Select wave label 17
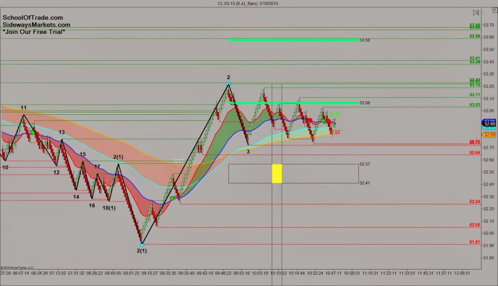Screen dimensions: 498x286 point(97,166)
